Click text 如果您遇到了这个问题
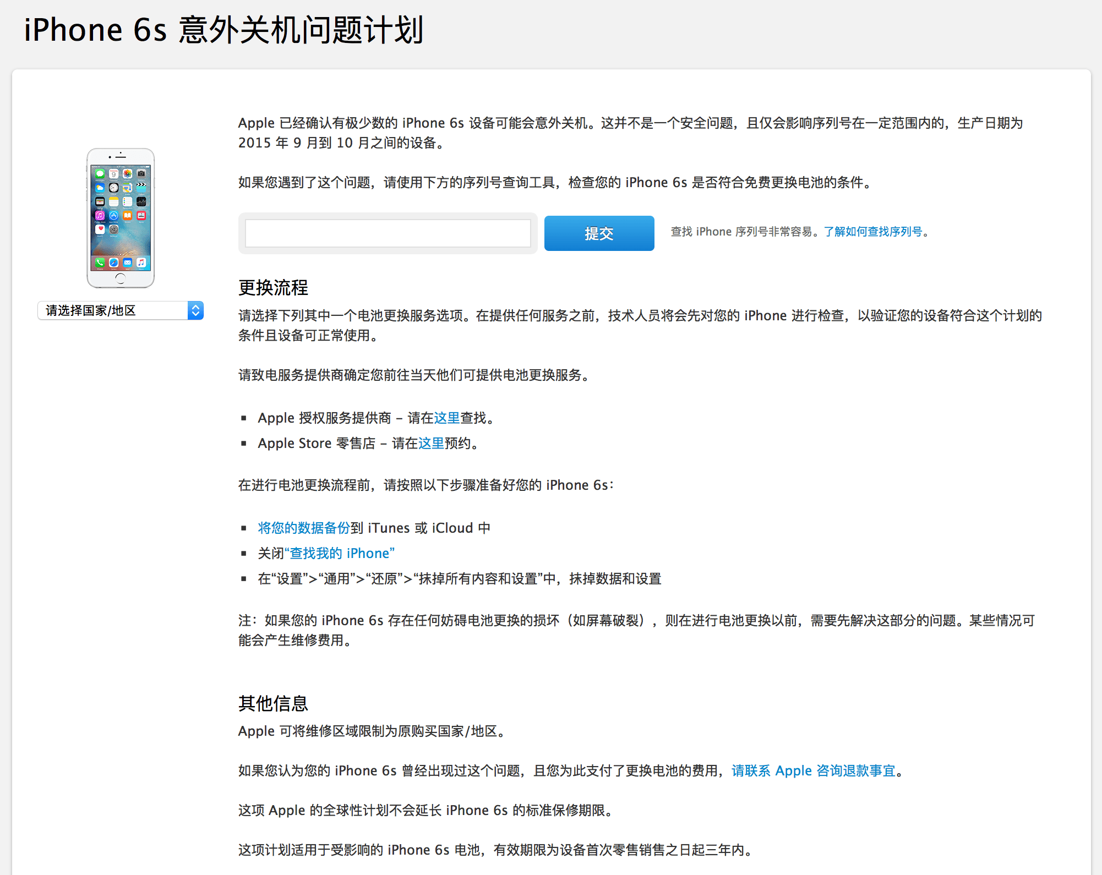Image resolution: width=1102 pixels, height=875 pixels. [x=304, y=182]
